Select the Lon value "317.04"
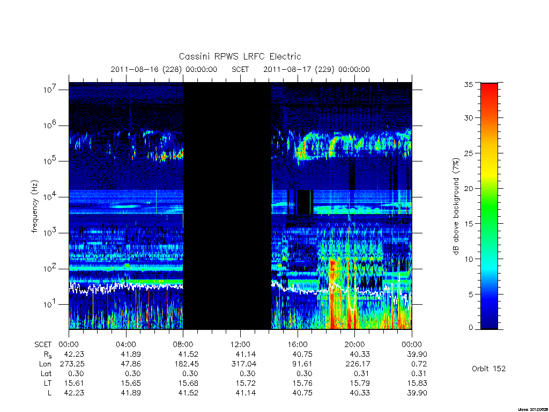Screen dimensions: 549x412 click(243, 364)
